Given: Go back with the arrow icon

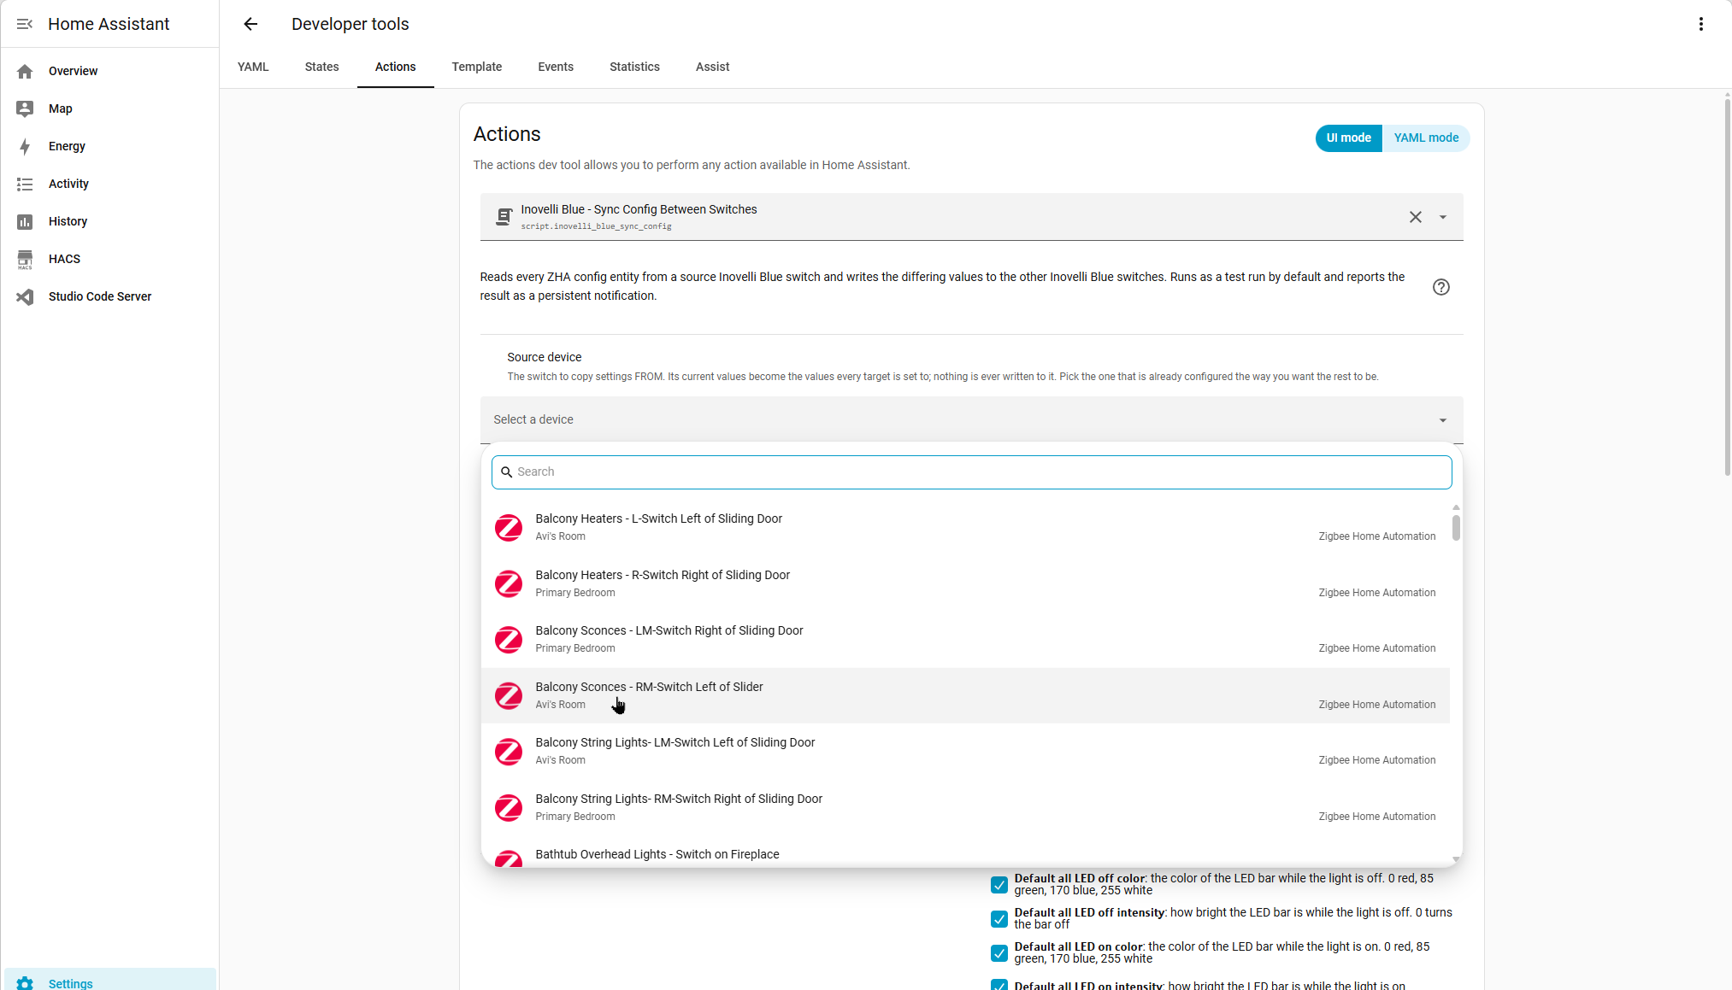Looking at the screenshot, I should pyautogui.click(x=250, y=24).
